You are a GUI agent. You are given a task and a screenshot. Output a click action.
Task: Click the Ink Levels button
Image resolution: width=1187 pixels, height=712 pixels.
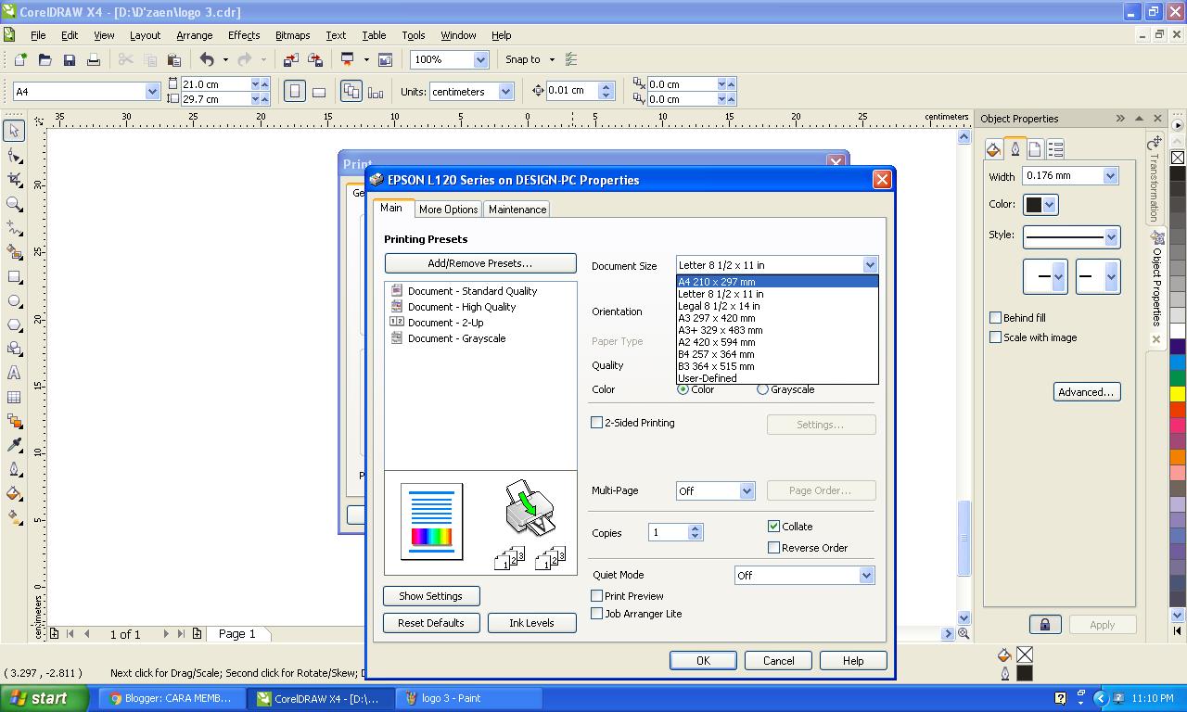(531, 623)
